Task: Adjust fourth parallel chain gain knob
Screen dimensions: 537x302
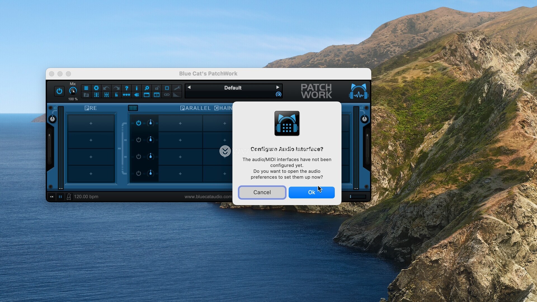Action: pos(150,173)
